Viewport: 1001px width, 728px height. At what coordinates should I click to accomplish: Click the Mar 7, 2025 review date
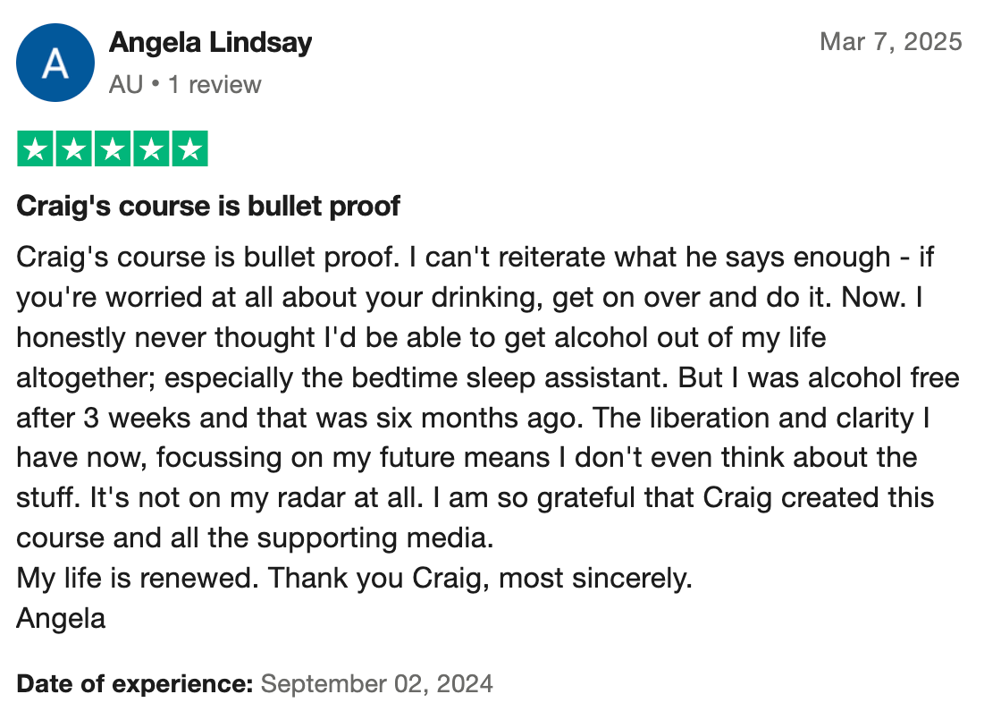point(890,41)
